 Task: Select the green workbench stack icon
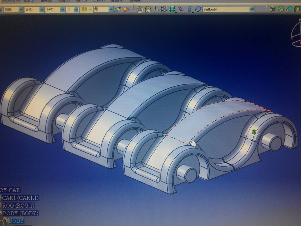(x=172, y=10)
